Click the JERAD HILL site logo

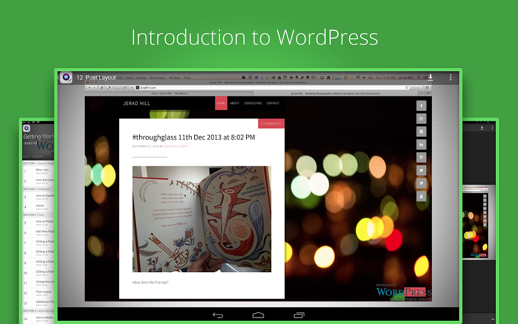[137, 104]
